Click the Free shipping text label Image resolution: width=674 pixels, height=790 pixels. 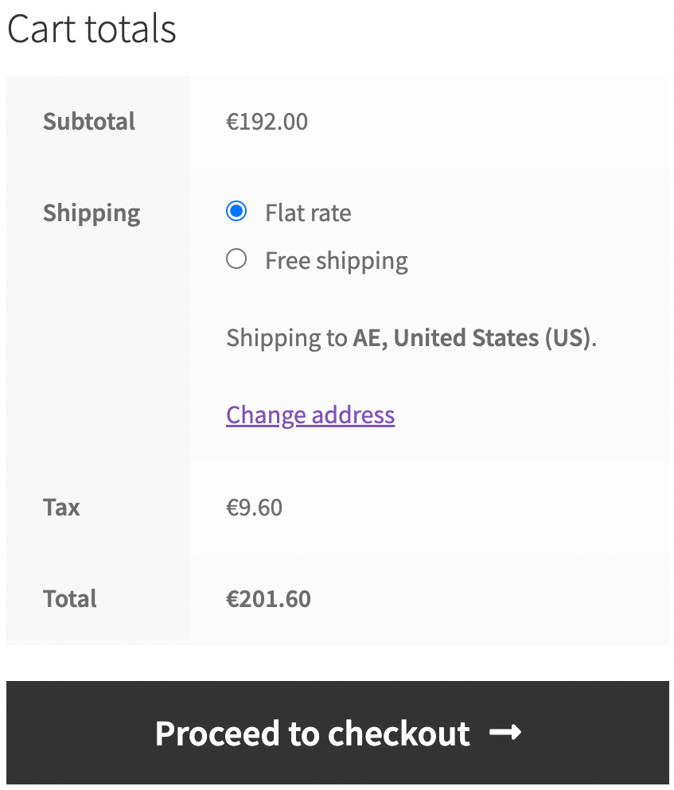[336, 259]
